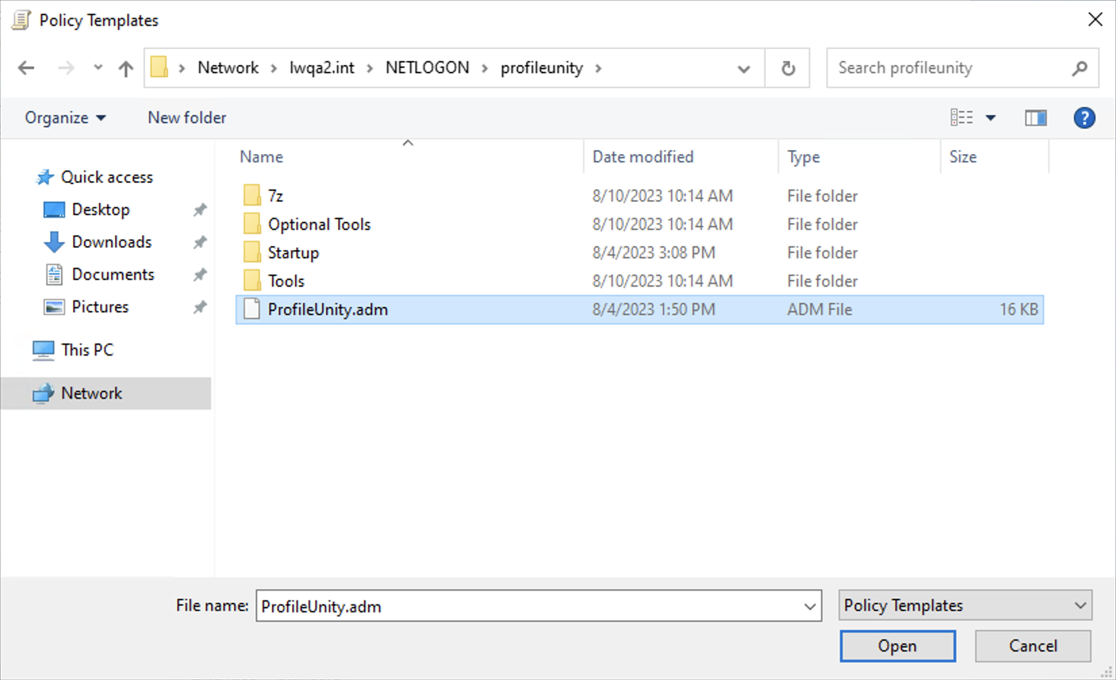Click the Open button
This screenshot has height=680, width=1116.
pyautogui.click(x=897, y=646)
